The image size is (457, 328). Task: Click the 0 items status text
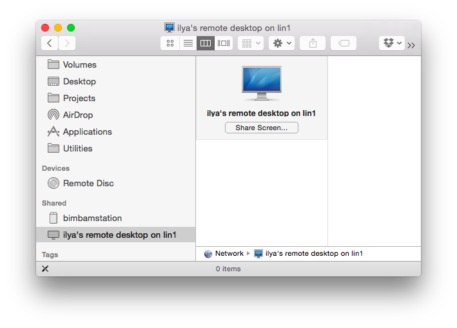point(228,269)
